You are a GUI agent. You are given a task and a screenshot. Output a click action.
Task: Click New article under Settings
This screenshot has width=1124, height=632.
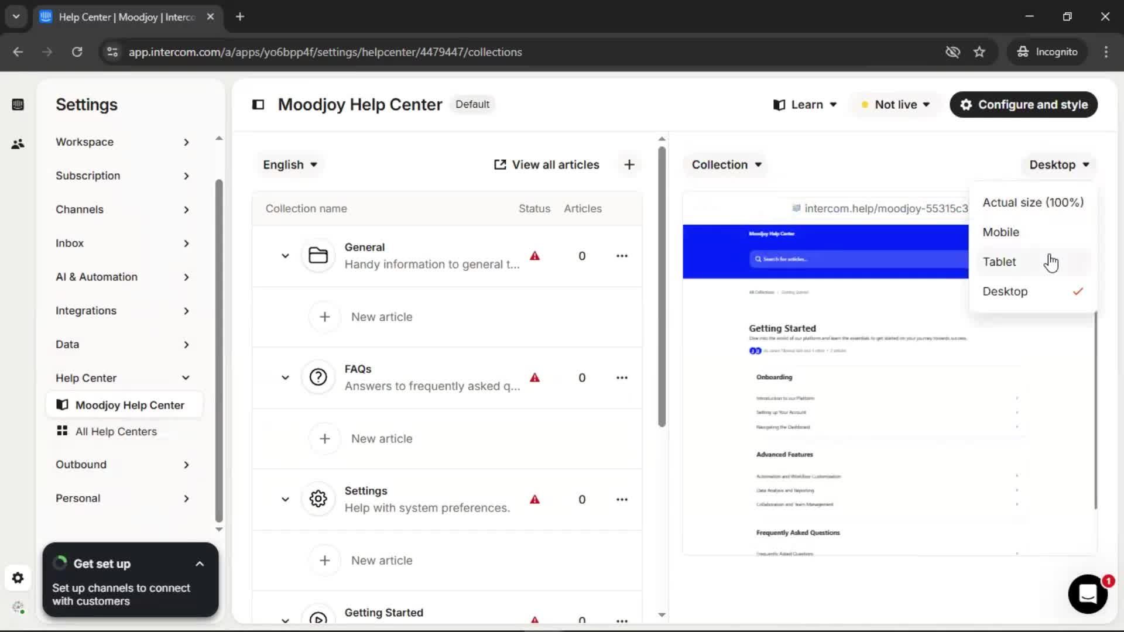(x=382, y=560)
